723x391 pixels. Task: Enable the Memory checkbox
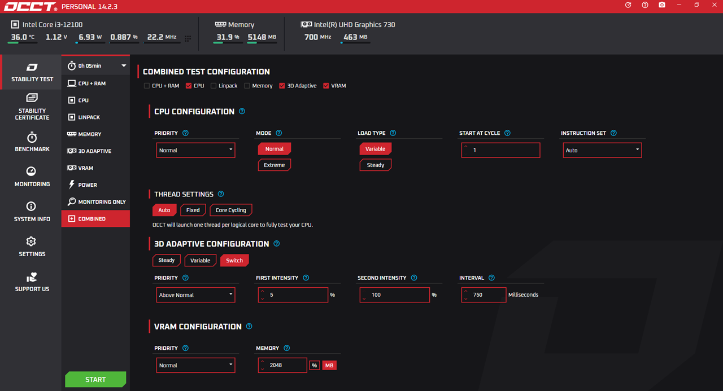coord(247,86)
